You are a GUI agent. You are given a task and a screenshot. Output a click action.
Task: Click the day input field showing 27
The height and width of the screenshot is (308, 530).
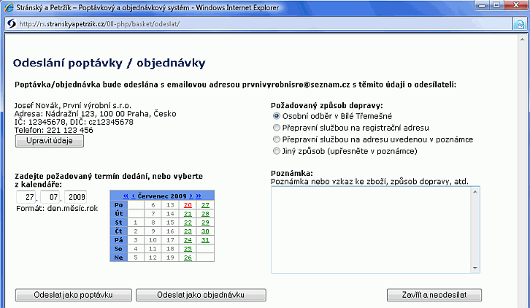(26, 197)
